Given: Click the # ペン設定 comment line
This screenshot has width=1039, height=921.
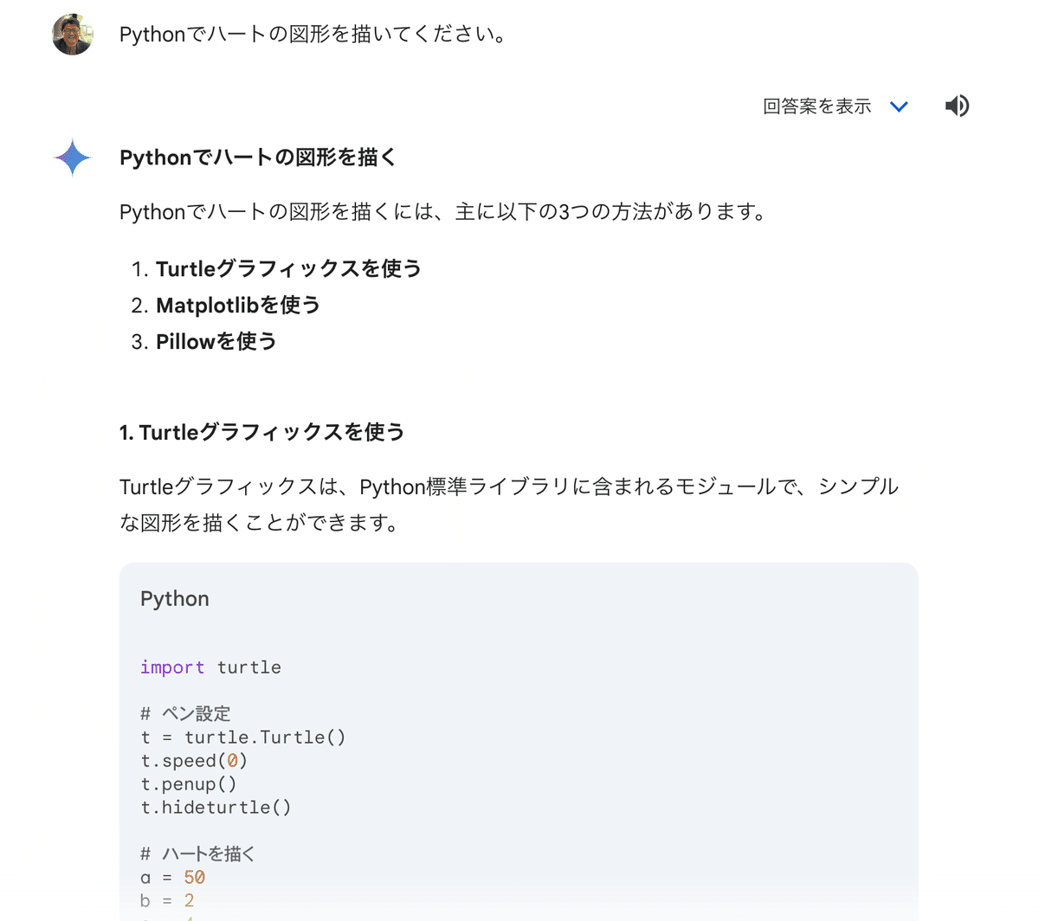Looking at the screenshot, I should (185, 714).
